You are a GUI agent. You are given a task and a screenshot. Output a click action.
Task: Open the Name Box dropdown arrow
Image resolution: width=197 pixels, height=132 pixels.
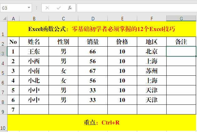29,8
